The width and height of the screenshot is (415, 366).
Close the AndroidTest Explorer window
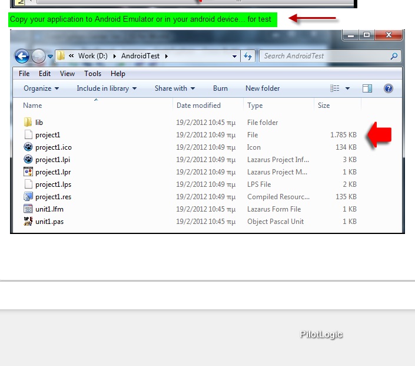tap(389, 35)
